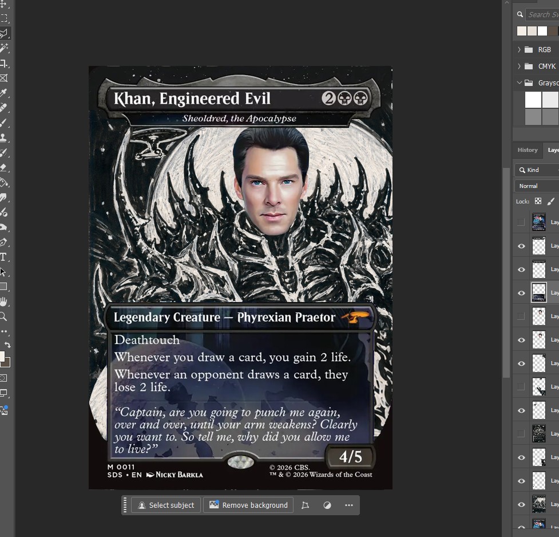Switch to the History tab
Image resolution: width=559 pixels, height=537 pixels.
point(528,150)
